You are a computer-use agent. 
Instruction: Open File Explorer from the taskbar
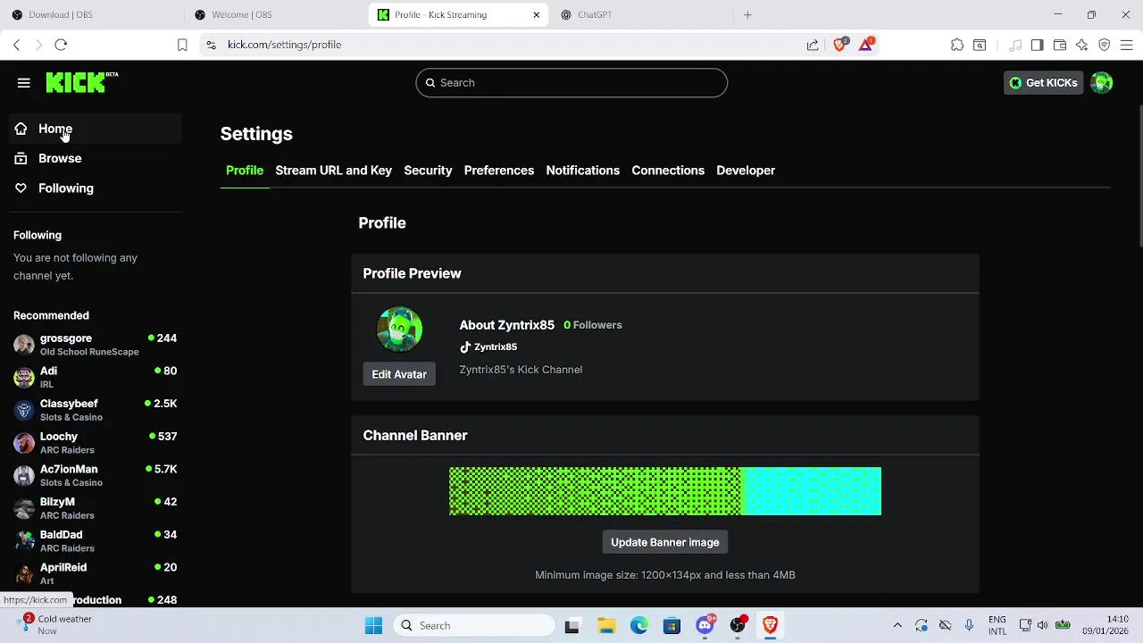coord(606,625)
